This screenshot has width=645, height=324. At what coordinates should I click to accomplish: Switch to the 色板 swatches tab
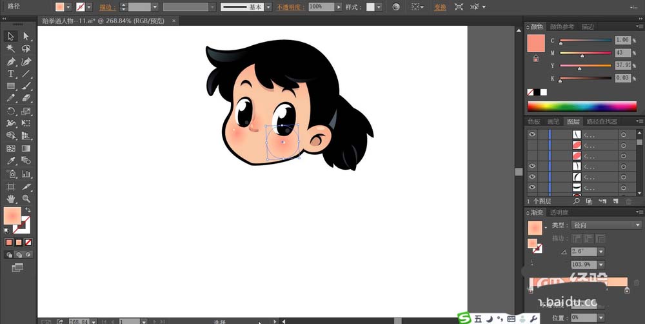click(534, 121)
